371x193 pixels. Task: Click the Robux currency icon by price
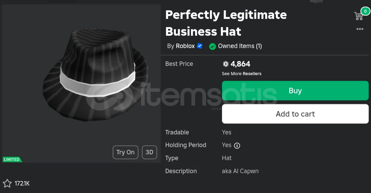226,64
